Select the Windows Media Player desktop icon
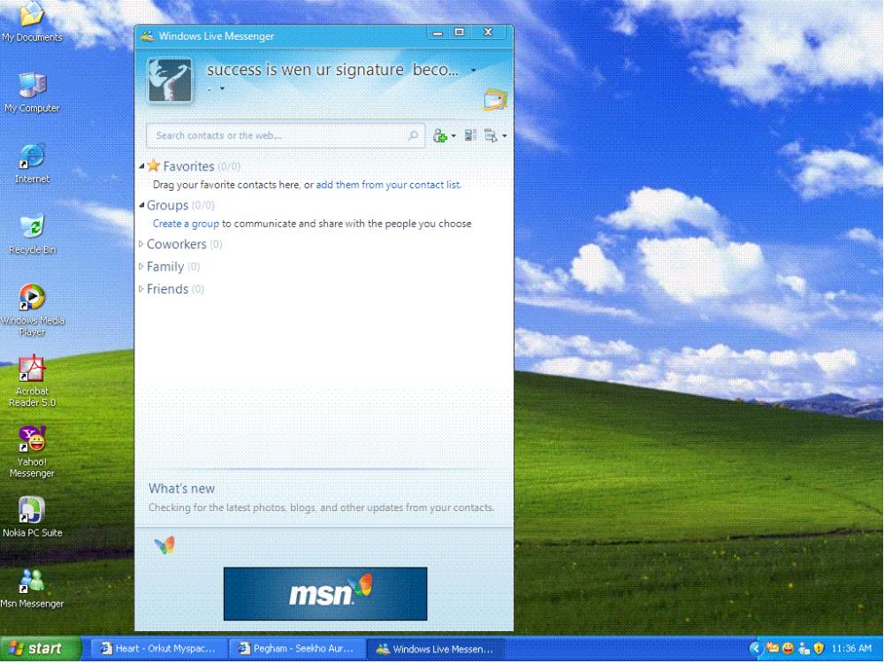This screenshot has height=663, width=884. coord(32,310)
